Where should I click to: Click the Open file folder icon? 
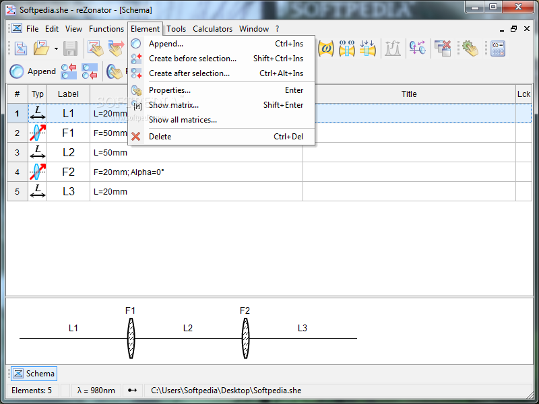[42, 48]
